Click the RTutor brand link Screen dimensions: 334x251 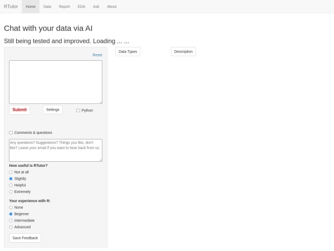coord(11,6)
